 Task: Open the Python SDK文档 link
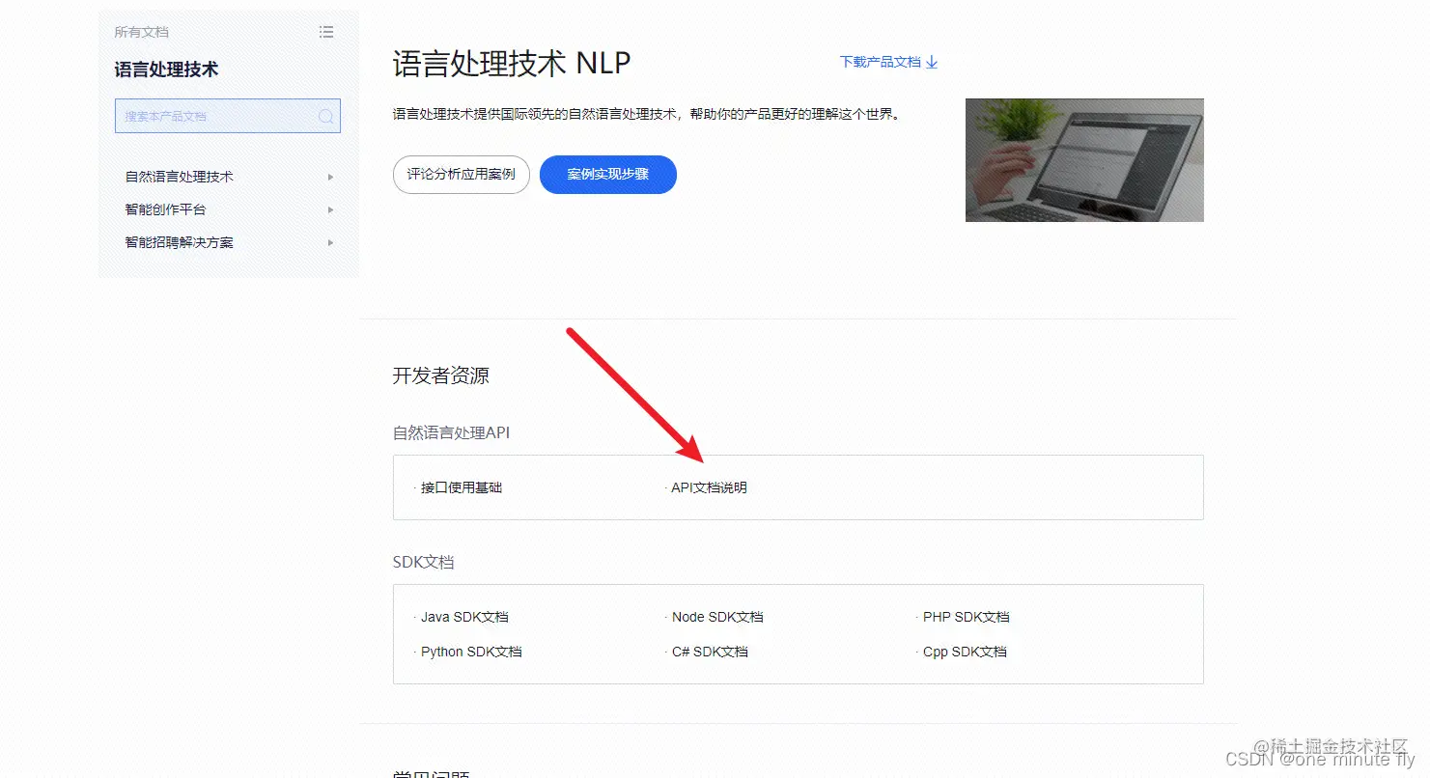click(472, 652)
